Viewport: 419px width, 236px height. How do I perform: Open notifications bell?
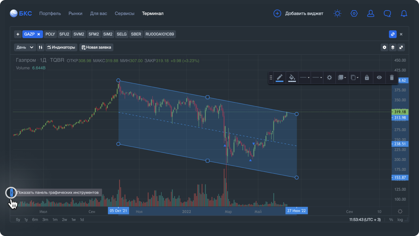(404, 13)
